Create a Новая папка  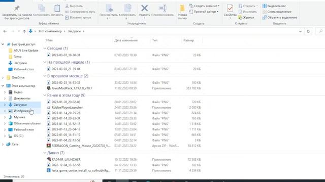coord(182,12)
